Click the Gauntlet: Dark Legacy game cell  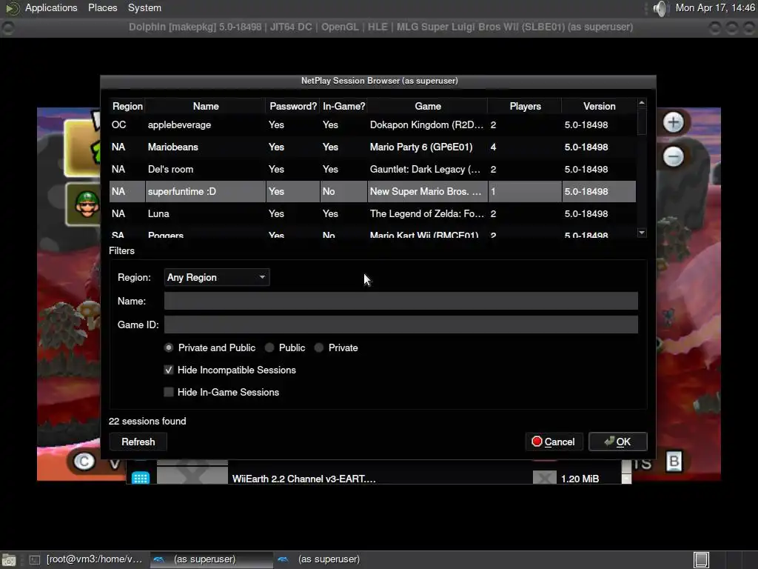click(427, 170)
